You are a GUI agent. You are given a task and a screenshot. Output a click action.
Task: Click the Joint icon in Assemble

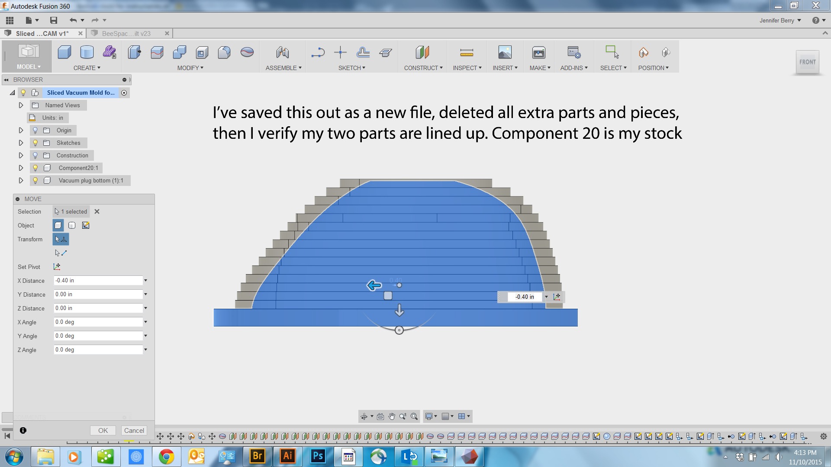click(282, 52)
